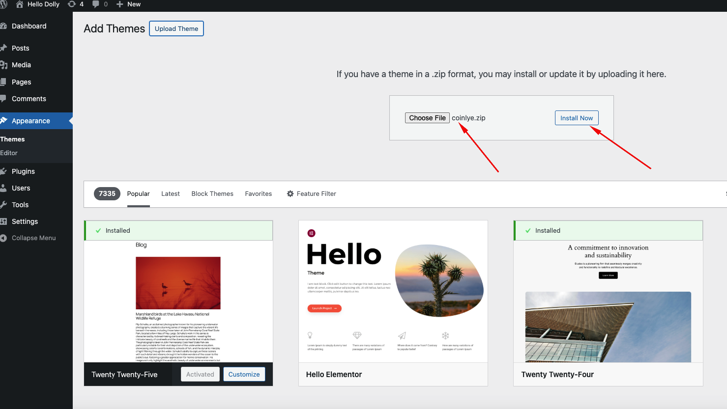
Task: Select the Appearance menu item
Action: coord(36,121)
